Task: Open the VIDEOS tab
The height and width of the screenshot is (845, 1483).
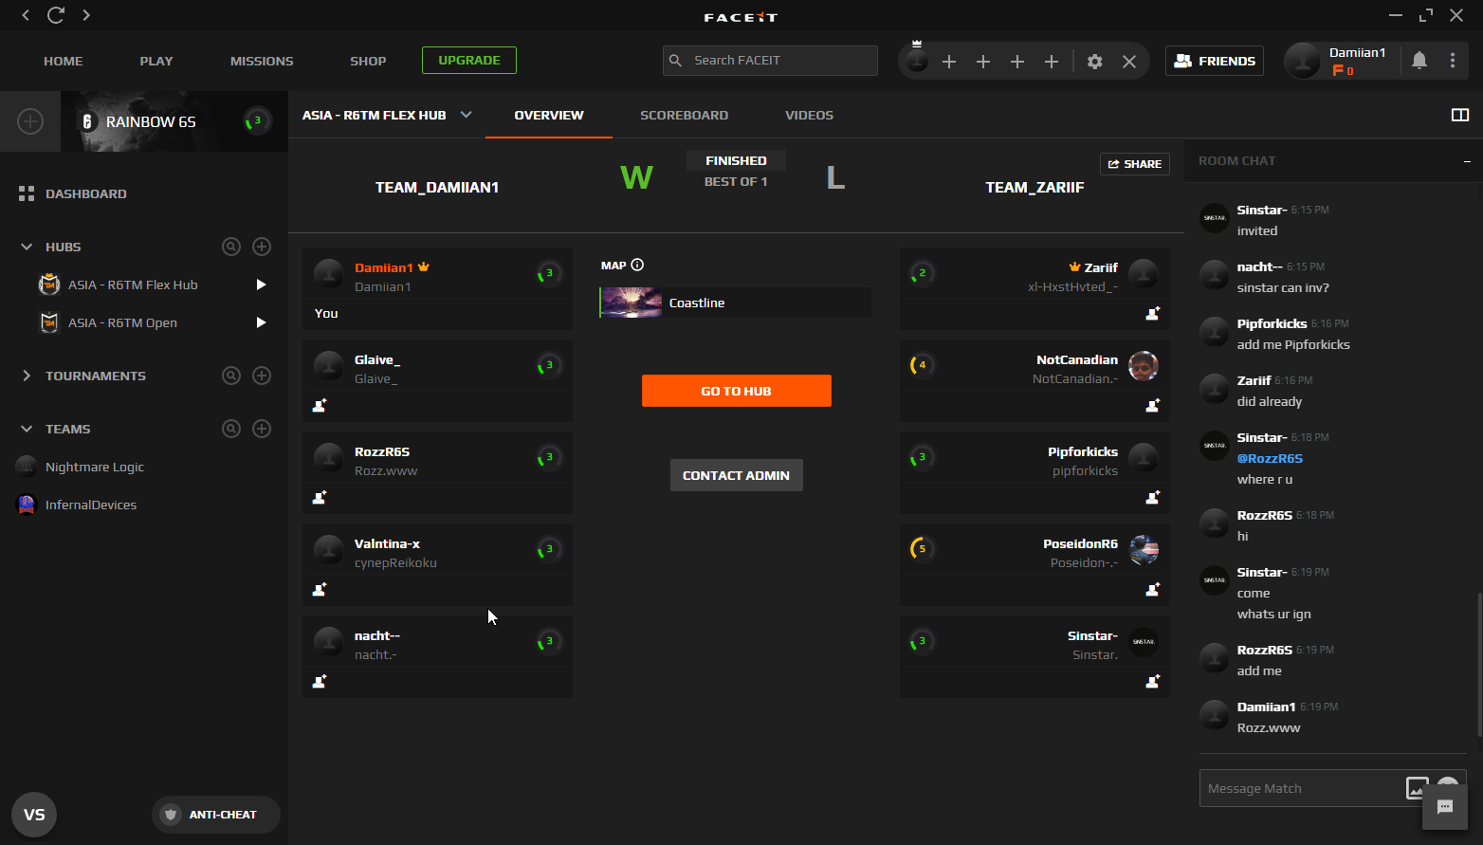Action: coord(809,115)
